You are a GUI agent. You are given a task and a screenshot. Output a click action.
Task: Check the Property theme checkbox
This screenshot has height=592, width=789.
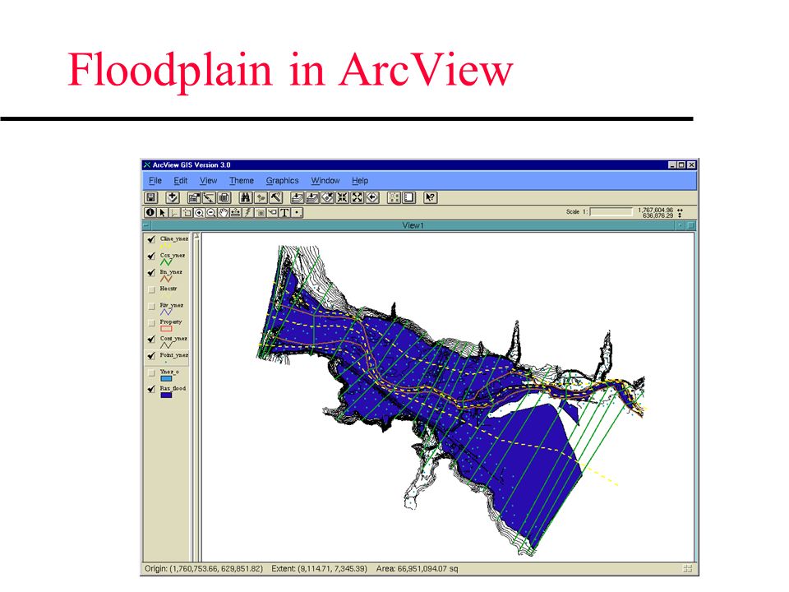point(151,322)
